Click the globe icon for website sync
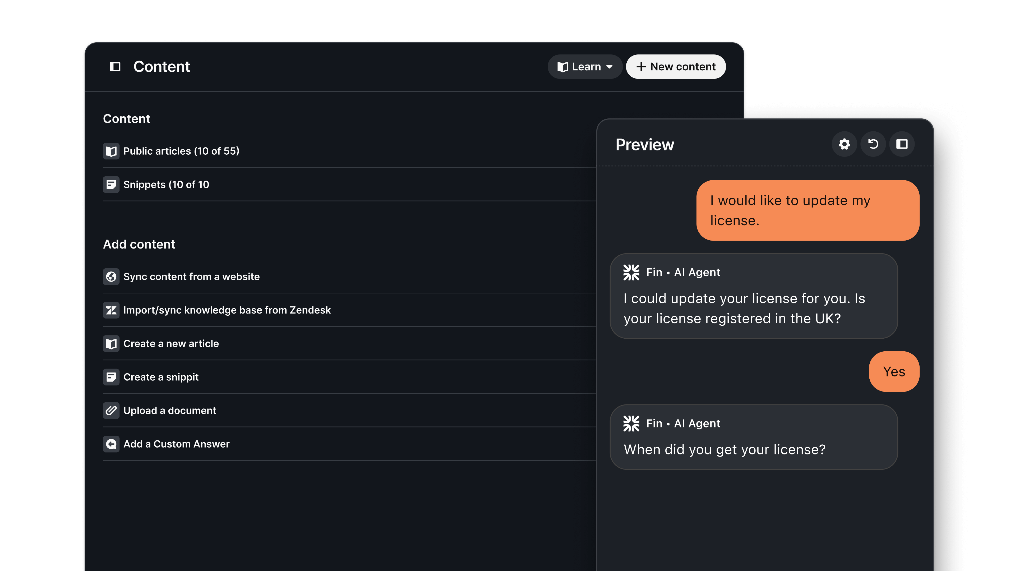Viewport: 1015px width, 571px height. pyautogui.click(x=111, y=277)
